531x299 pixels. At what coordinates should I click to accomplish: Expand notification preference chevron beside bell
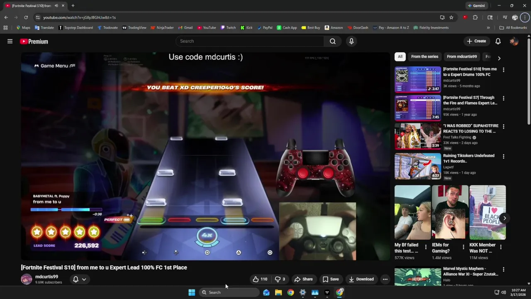pyautogui.click(x=84, y=279)
